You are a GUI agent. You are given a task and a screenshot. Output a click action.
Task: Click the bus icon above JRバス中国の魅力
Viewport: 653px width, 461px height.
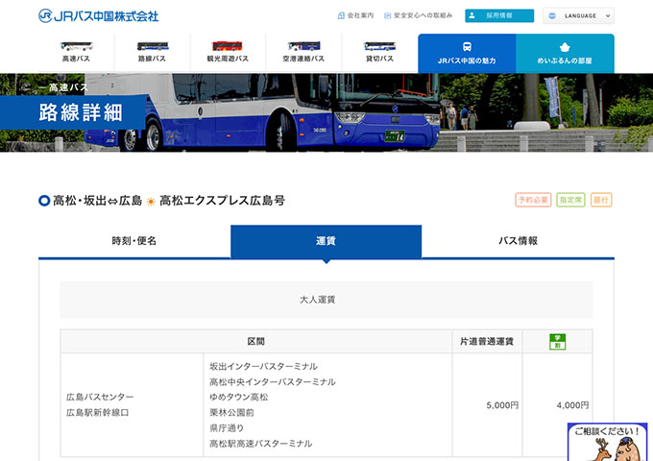pos(467,46)
